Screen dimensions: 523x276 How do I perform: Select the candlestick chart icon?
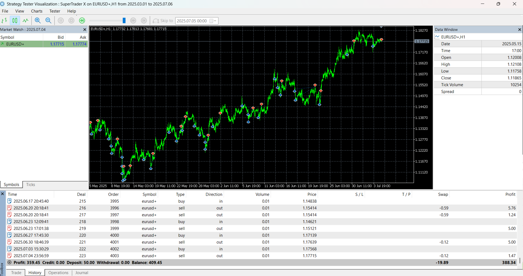coord(15,20)
